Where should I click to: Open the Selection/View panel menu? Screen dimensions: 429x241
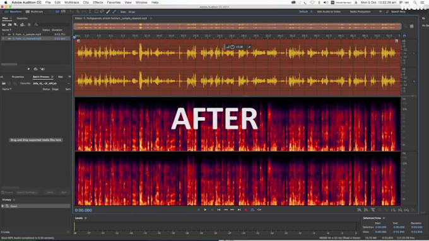point(384,218)
